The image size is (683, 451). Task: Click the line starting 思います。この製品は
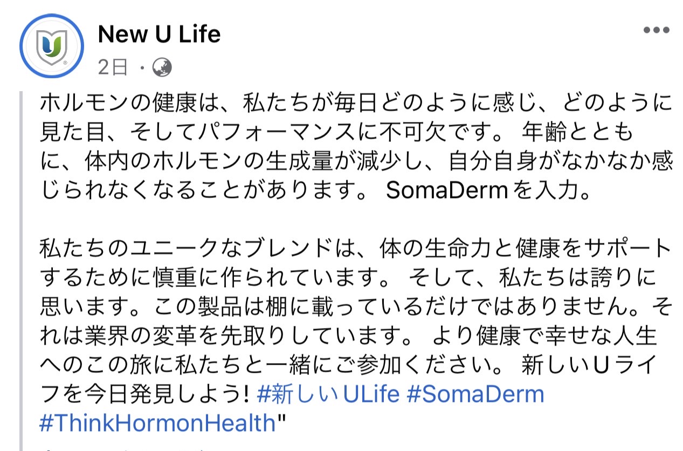(356, 307)
